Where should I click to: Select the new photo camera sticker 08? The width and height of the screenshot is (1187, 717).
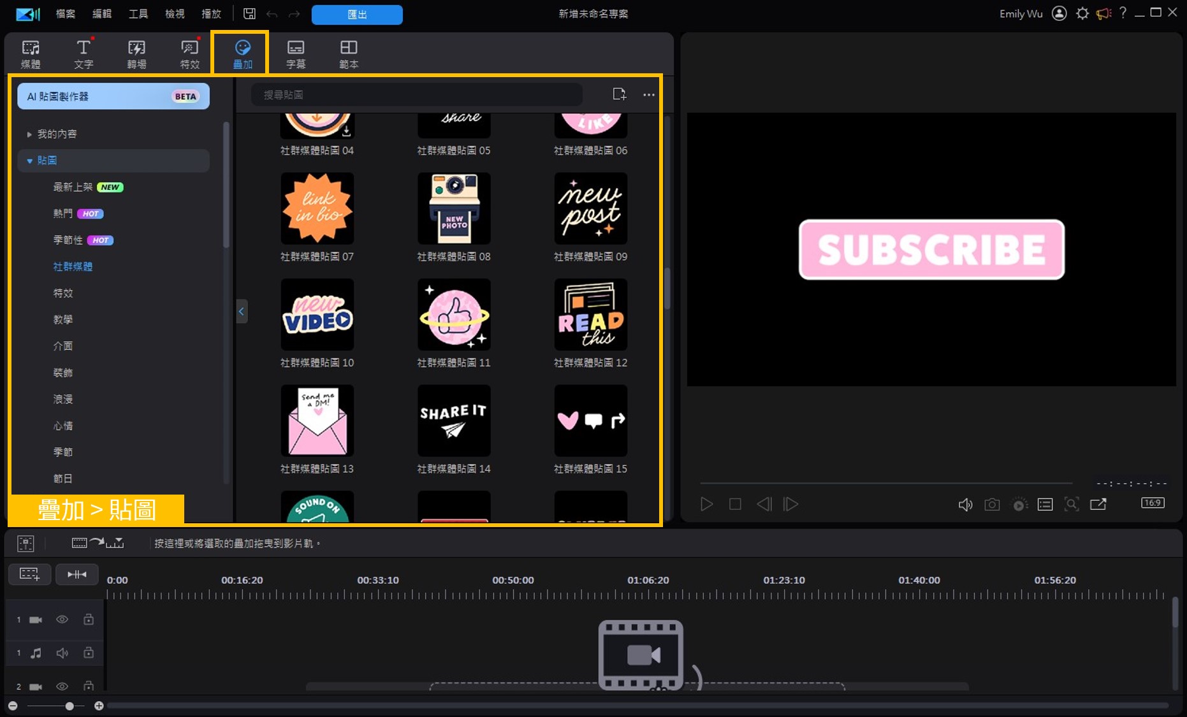click(x=454, y=208)
